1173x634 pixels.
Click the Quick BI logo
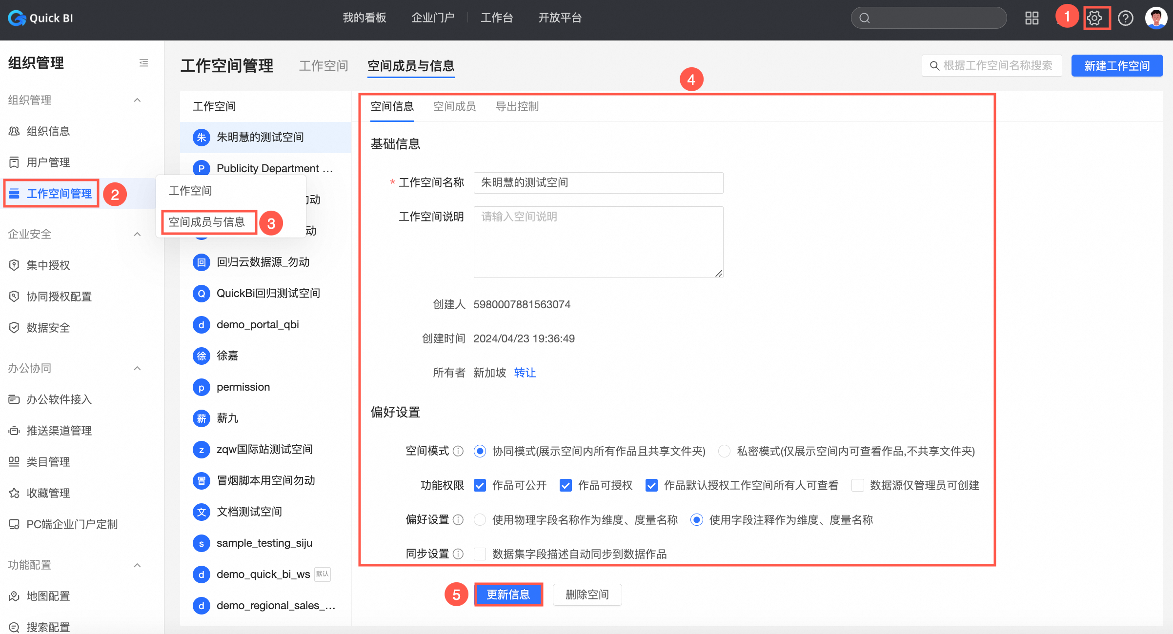(x=40, y=18)
